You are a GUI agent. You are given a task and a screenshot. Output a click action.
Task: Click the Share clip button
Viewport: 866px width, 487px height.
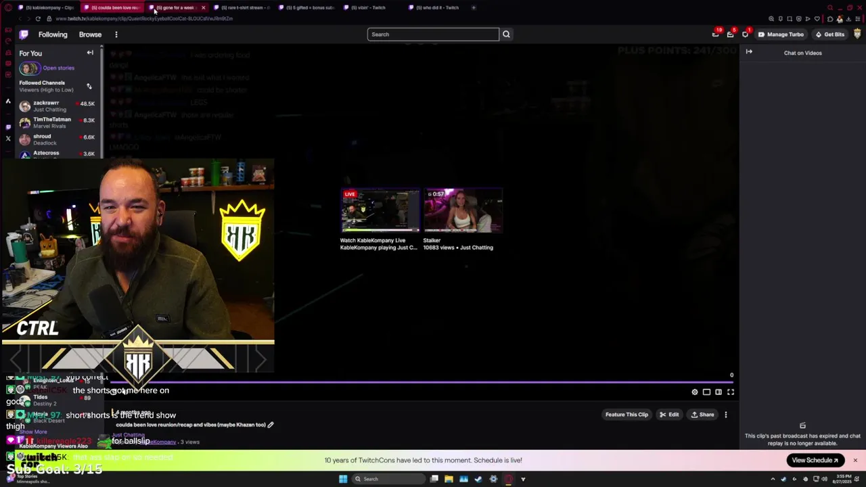pyautogui.click(x=702, y=415)
